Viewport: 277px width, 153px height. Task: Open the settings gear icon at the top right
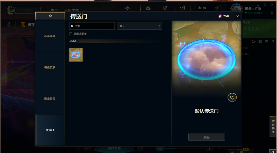[x=265, y=5]
